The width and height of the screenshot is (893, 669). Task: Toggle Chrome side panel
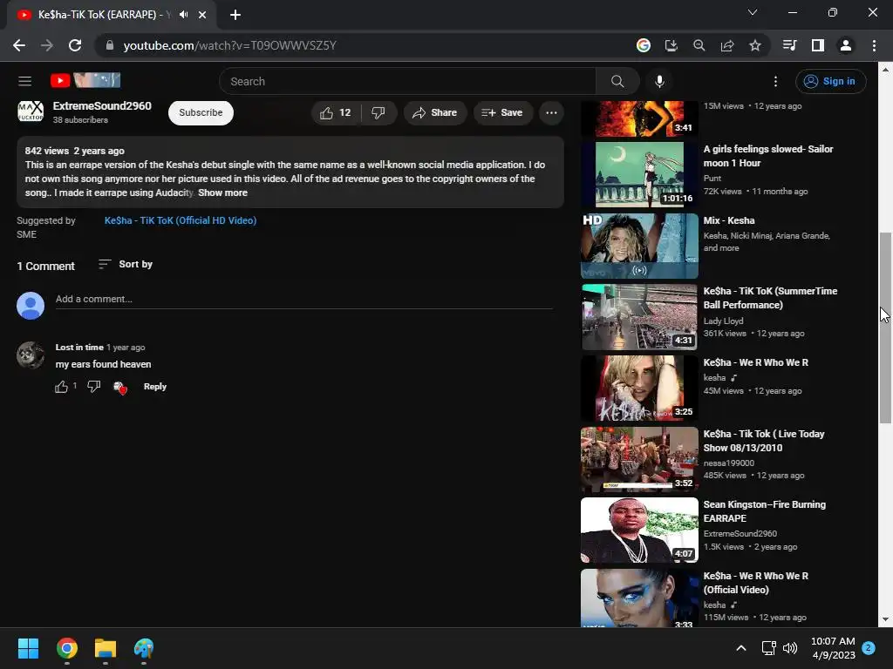(817, 45)
